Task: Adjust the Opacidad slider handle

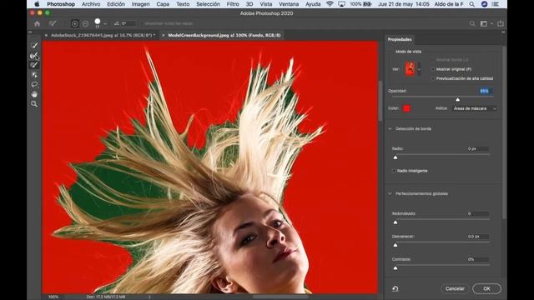Action: coord(458,99)
